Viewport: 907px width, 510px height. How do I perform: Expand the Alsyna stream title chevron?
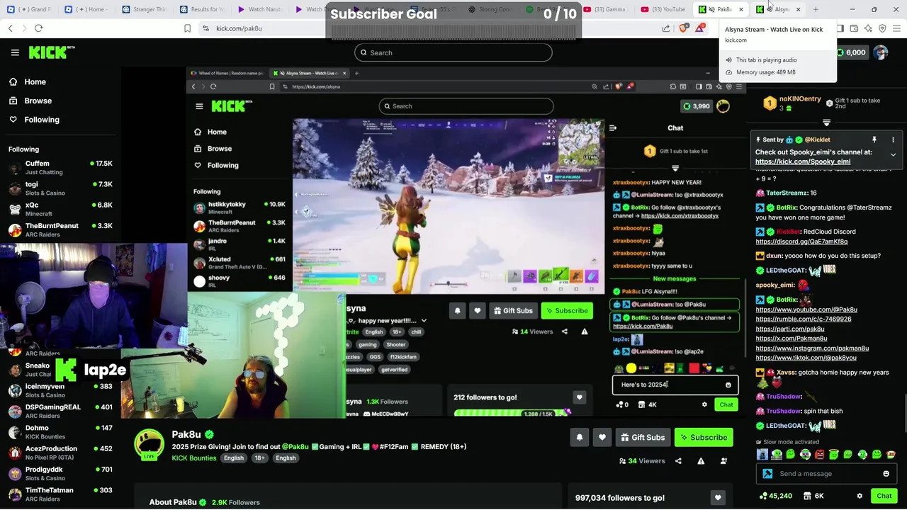[x=424, y=321]
